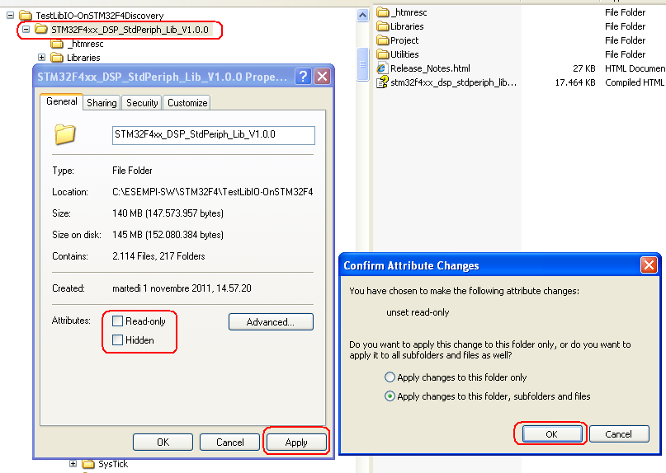Click the _htmresc folder name in file list

coord(409,12)
